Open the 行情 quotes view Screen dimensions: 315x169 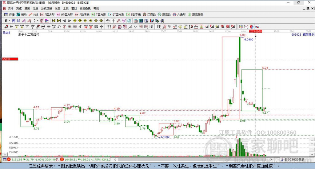point(9,14)
